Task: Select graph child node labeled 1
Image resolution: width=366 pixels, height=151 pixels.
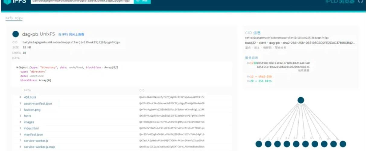Action: (x=268, y=144)
